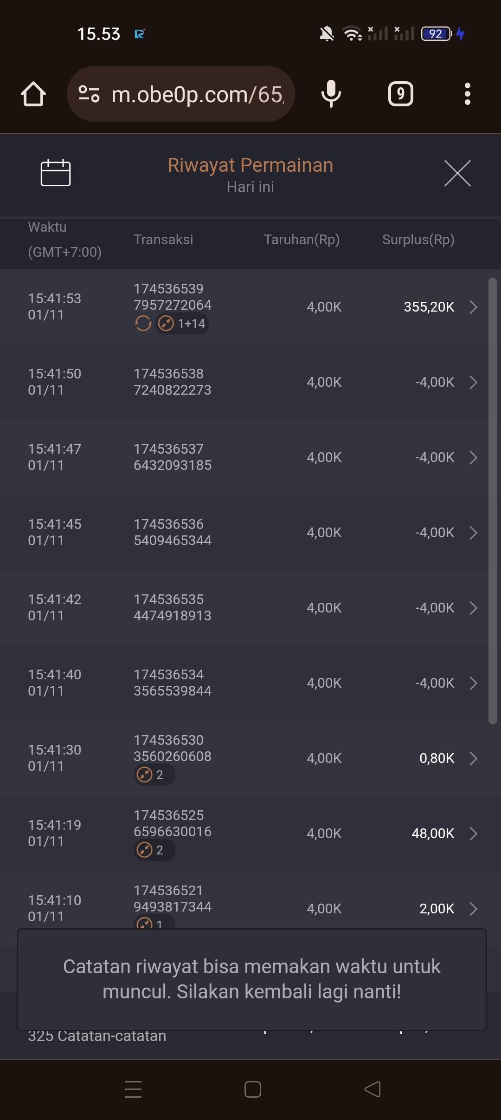
Task: Open the browser tab switcher showing 9
Action: pos(400,94)
